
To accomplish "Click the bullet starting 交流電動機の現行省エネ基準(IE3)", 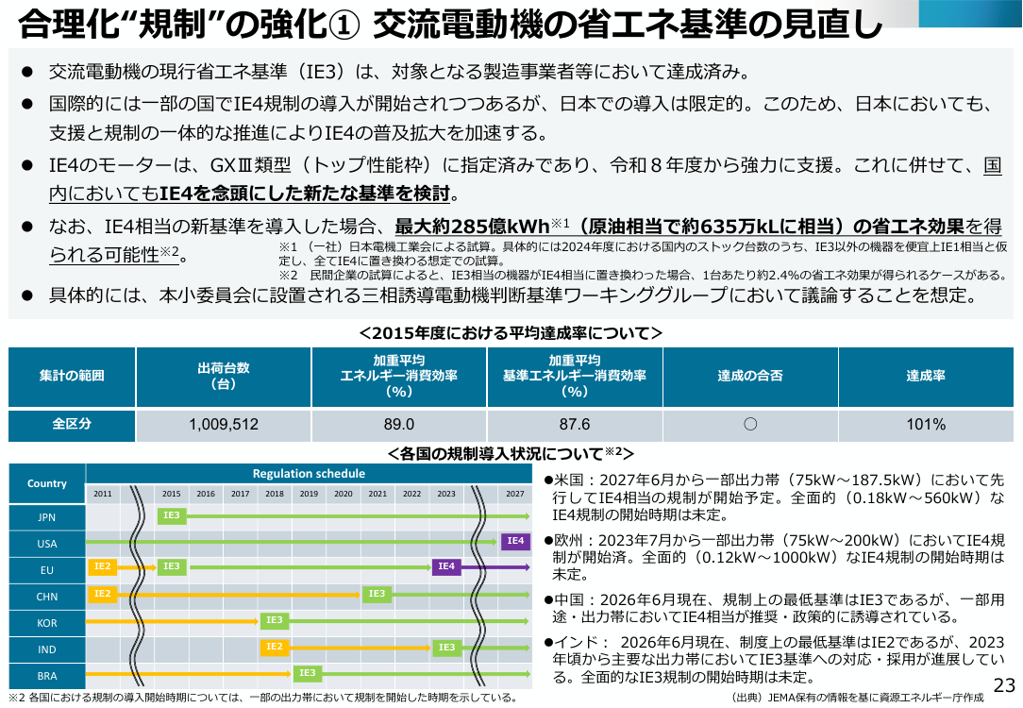I will pyautogui.click(x=399, y=71).
